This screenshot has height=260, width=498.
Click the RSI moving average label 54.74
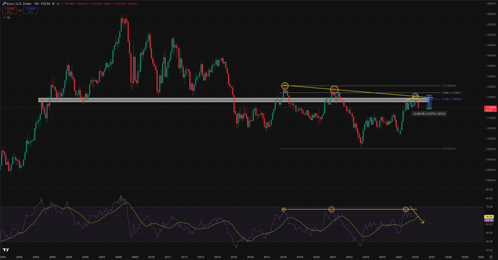pyautogui.click(x=488, y=220)
